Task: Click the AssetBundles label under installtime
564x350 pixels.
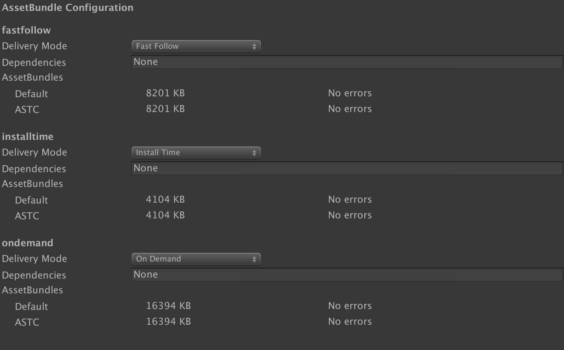Action: [x=33, y=184]
